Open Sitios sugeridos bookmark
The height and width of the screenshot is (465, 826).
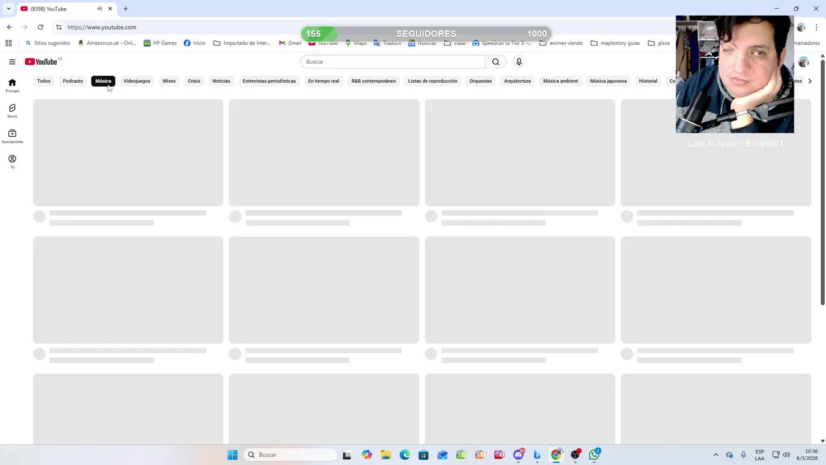pyautogui.click(x=48, y=43)
